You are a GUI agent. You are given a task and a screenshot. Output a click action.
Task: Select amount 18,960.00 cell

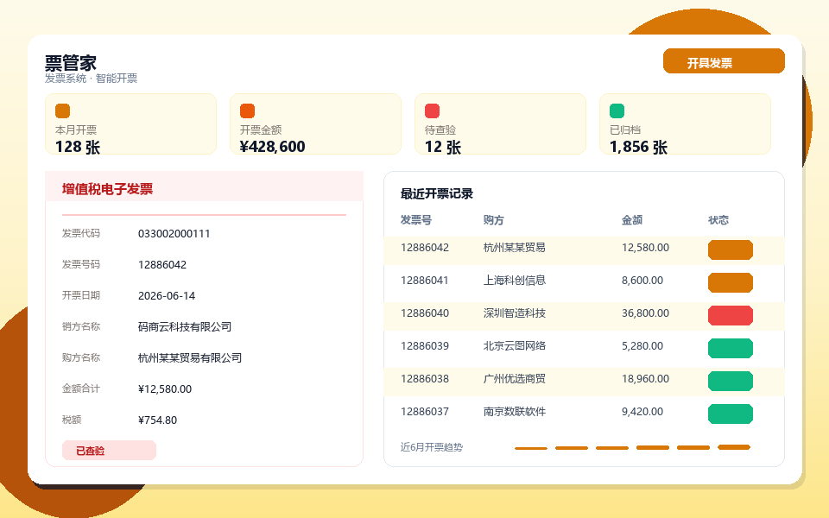coord(646,379)
